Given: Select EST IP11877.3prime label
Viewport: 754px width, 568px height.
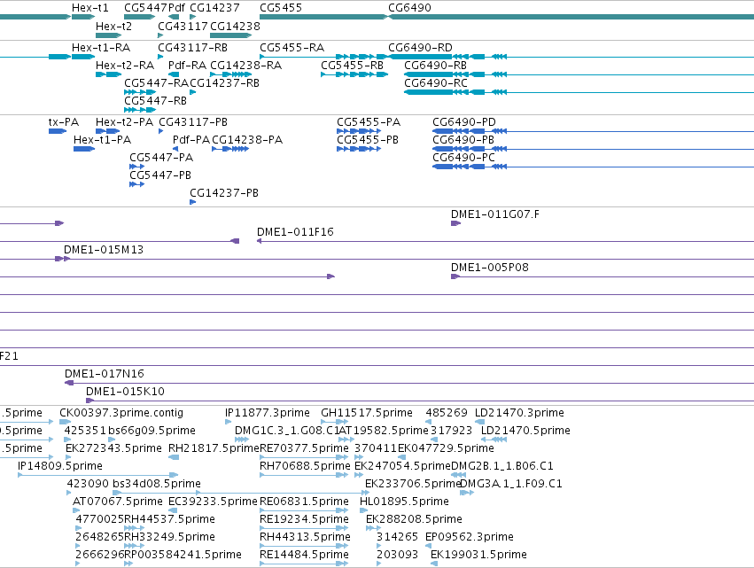Looking at the screenshot, I should coord(268,413).
